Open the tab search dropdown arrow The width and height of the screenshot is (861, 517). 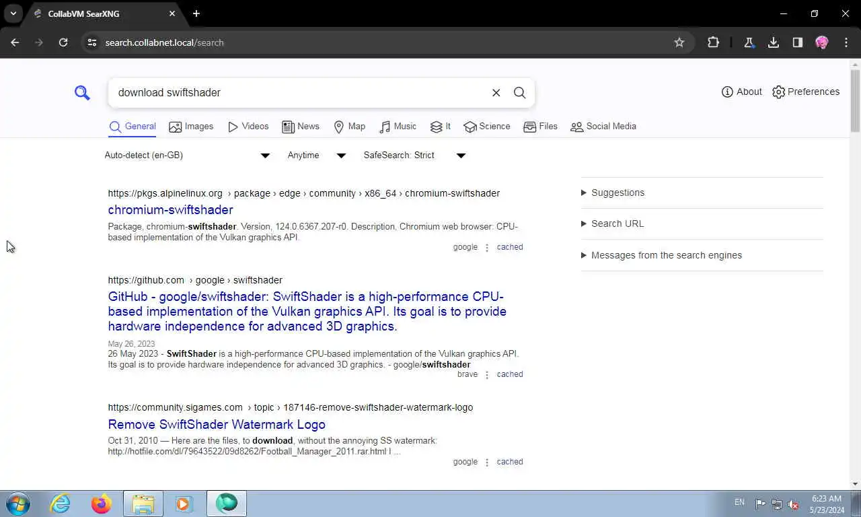13,13
